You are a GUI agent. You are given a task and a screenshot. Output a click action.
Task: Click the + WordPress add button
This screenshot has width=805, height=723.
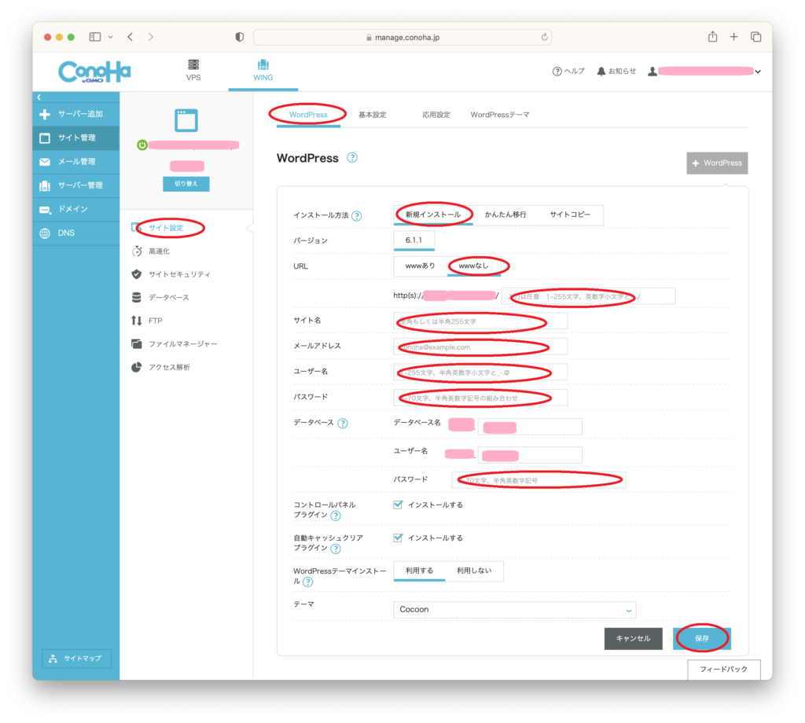(717, 163)
